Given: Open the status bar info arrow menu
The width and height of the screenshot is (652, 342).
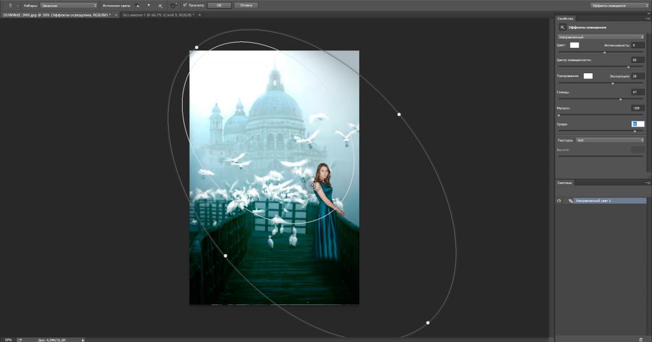Looking at the screenshot, I should pos(83,339).
